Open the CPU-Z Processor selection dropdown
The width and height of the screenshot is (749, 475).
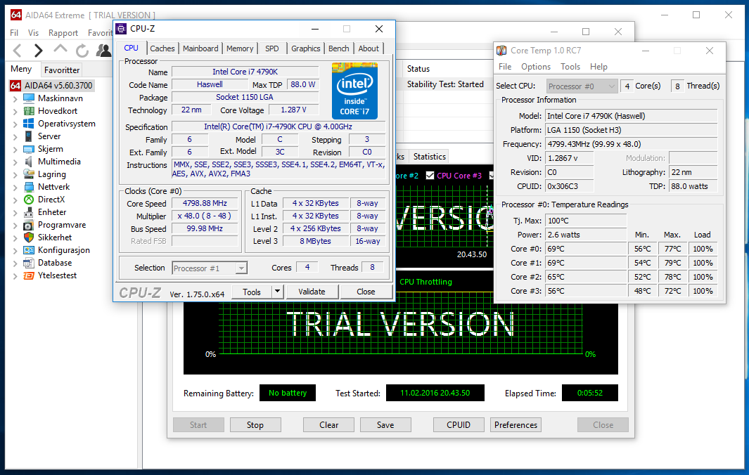click(242, 268)
